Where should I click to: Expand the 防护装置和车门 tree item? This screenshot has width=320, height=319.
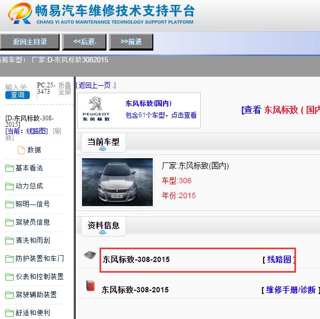coord(39,259)
